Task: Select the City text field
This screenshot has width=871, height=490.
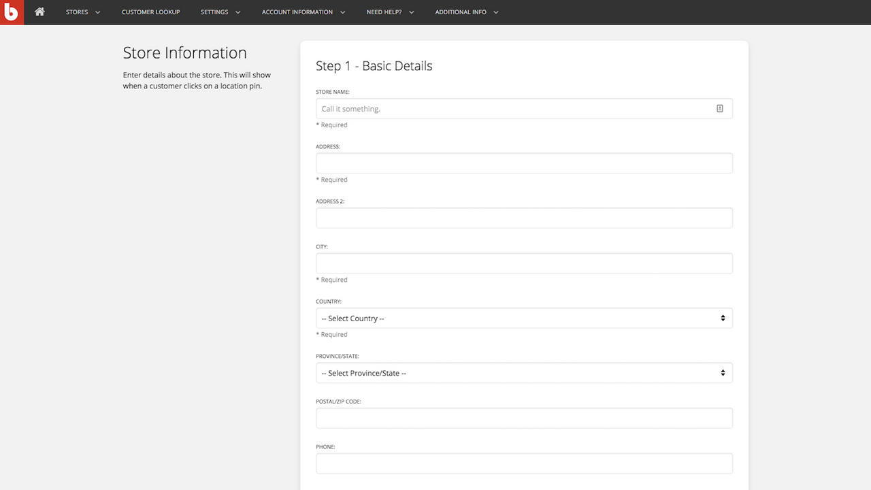Action: (524, 263)
